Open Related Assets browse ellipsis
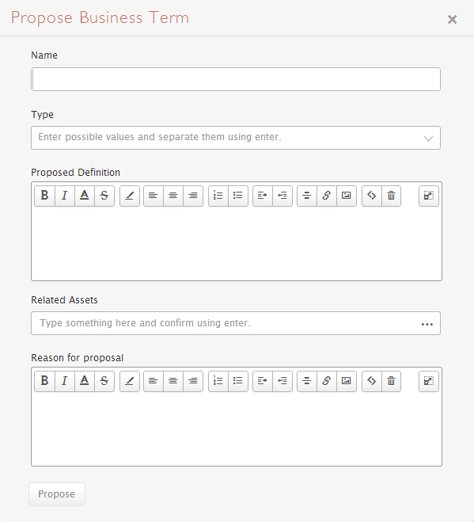The width and height of the screenshot is (474, 522). 427,324
